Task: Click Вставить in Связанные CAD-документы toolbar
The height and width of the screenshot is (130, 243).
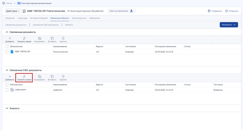Action: pyautogui.click(x=52, y=78)
